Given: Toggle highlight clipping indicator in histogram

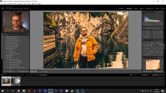Looking at the screenshot, I should (162, 14).
